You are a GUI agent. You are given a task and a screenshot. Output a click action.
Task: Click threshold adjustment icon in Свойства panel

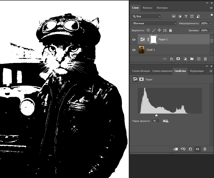coord(135,79)
